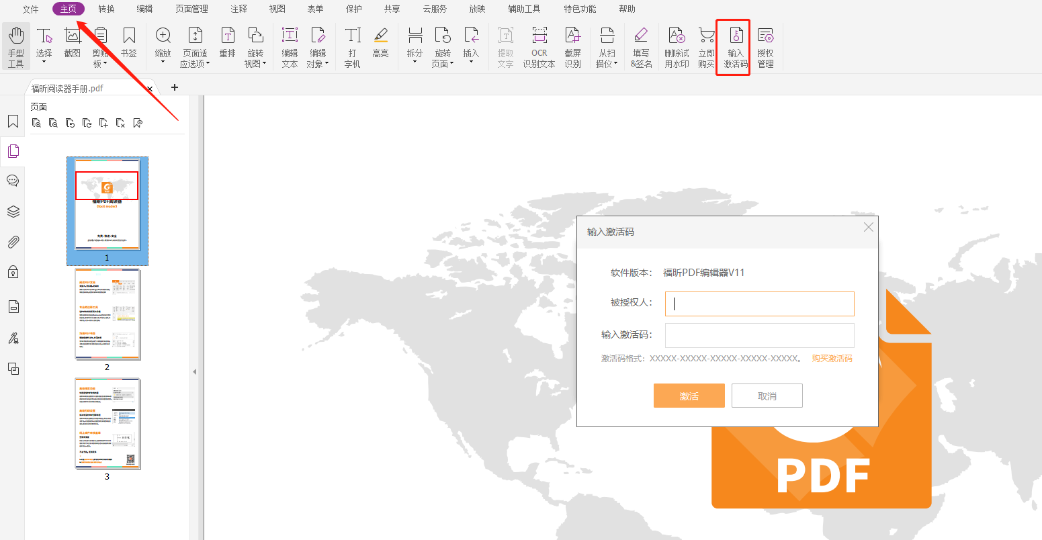Image resolution: width=1042 pixels, height=540 pixels.
Task: Expand the Zoom (缩放) dropdown
Action: tap(163, 62)
